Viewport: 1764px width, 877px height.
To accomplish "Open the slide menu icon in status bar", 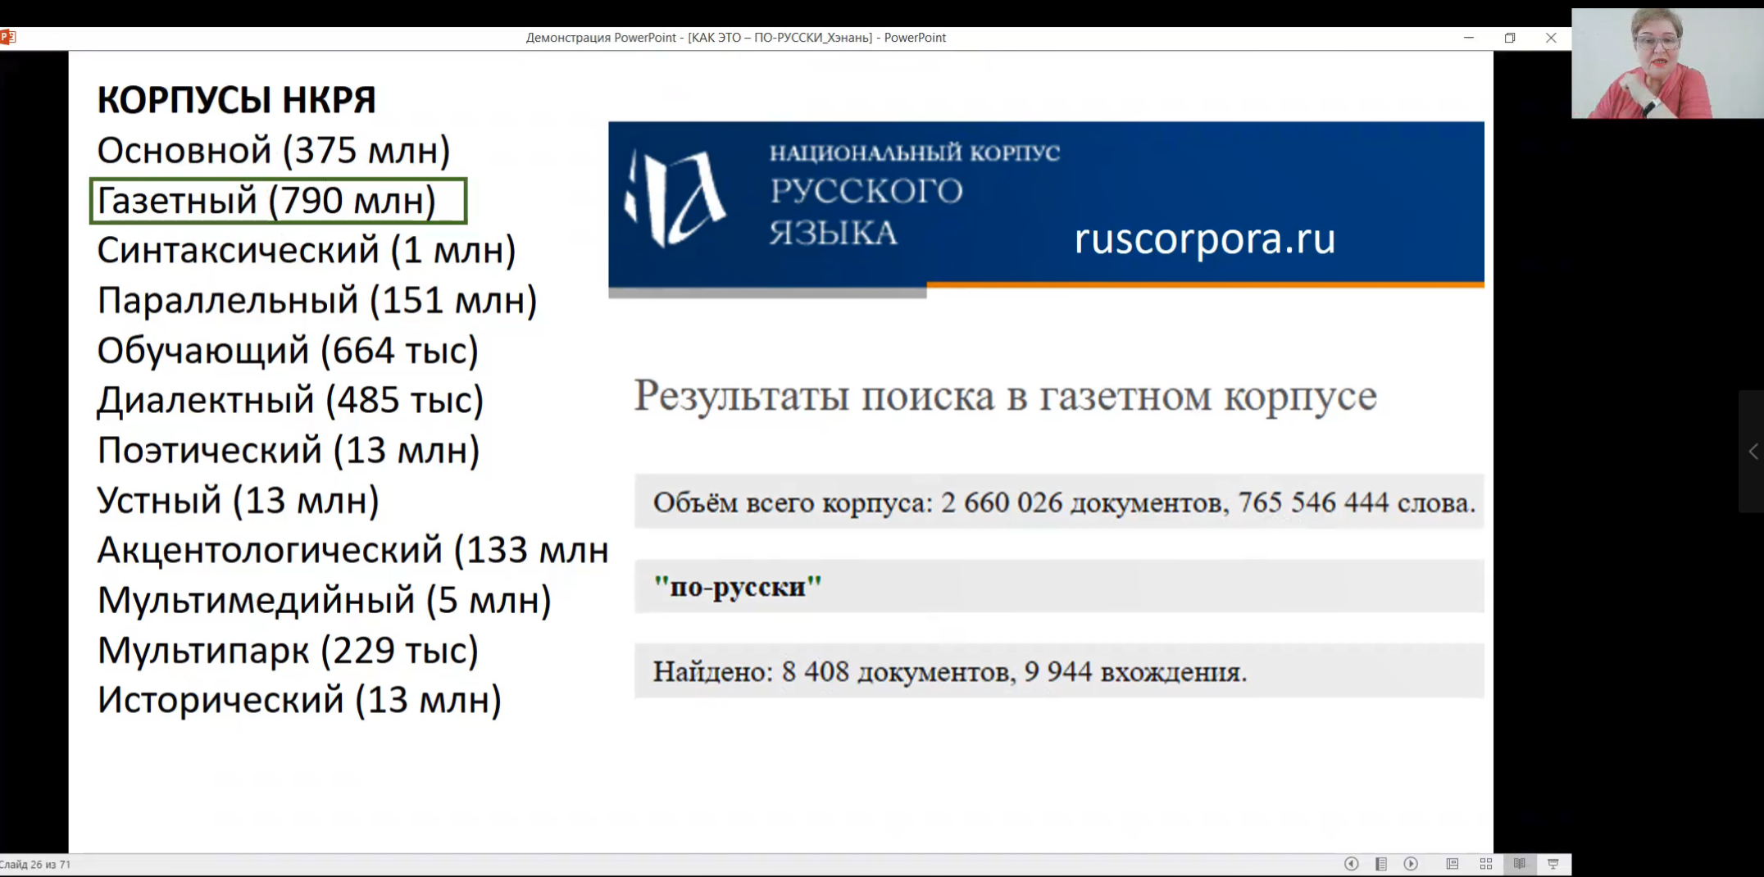I will [x=1381, y=864].
